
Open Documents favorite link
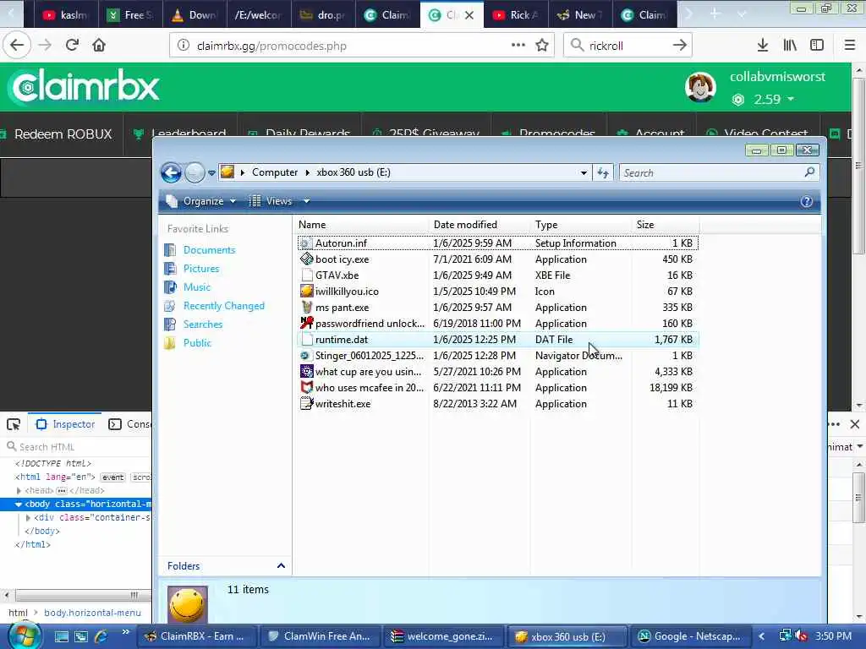210,250
